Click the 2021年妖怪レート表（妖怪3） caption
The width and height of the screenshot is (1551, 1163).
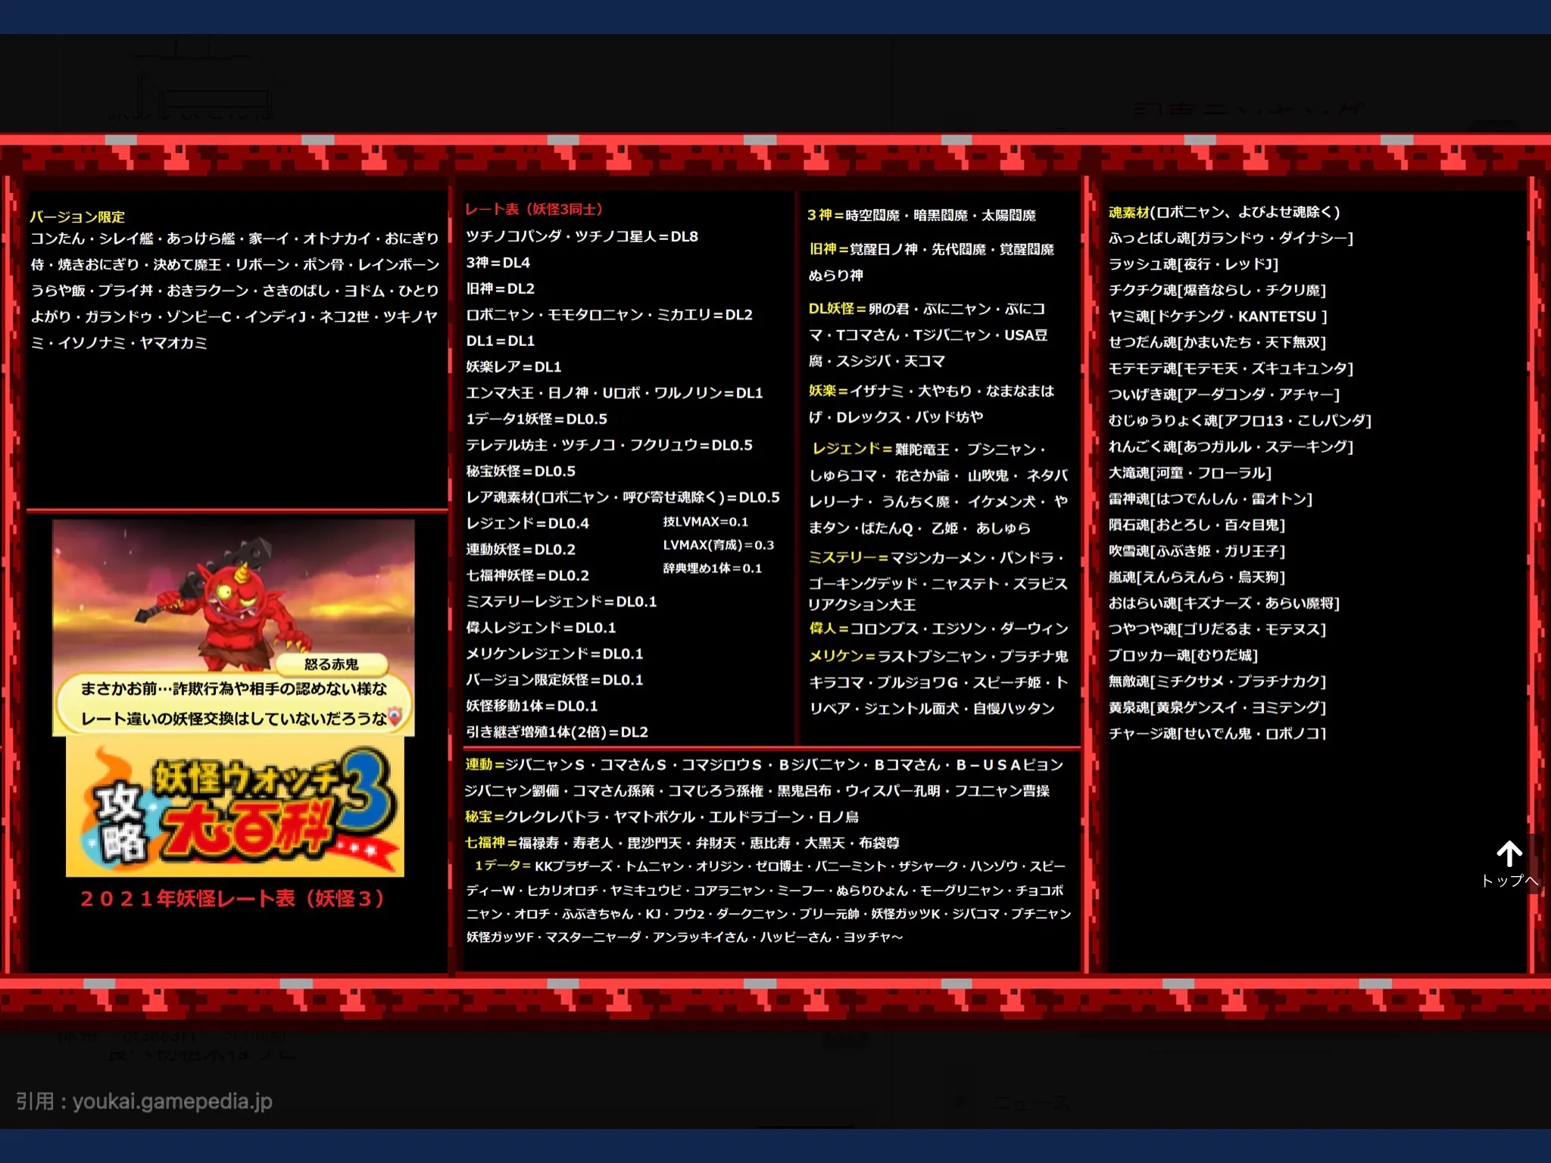tap(233, 899)
